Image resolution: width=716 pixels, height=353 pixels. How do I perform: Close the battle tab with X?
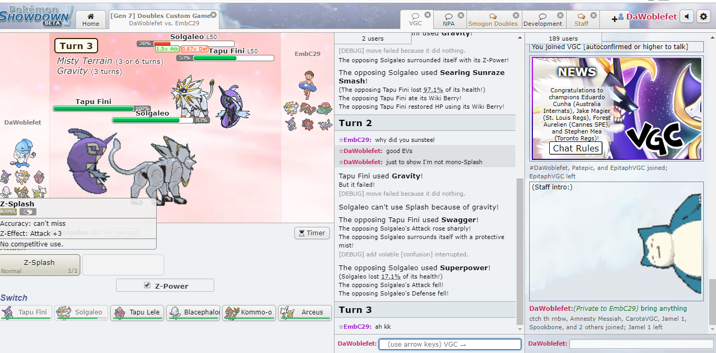pyautogui.click(x=213, y=15)
